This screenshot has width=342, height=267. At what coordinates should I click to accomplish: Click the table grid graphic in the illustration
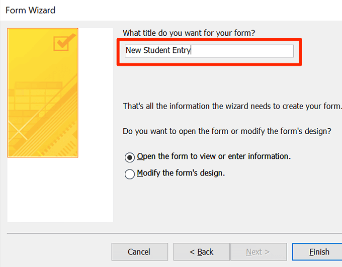30,101
